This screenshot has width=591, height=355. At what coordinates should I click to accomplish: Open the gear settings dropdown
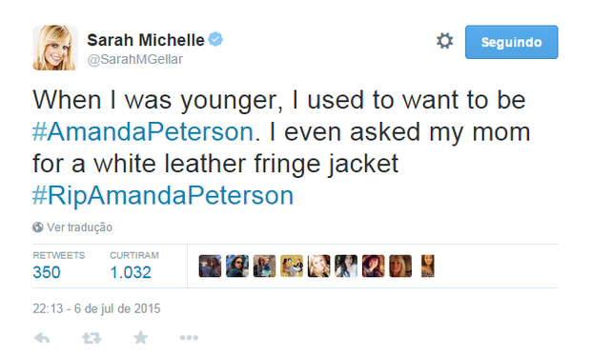[445, 41]
